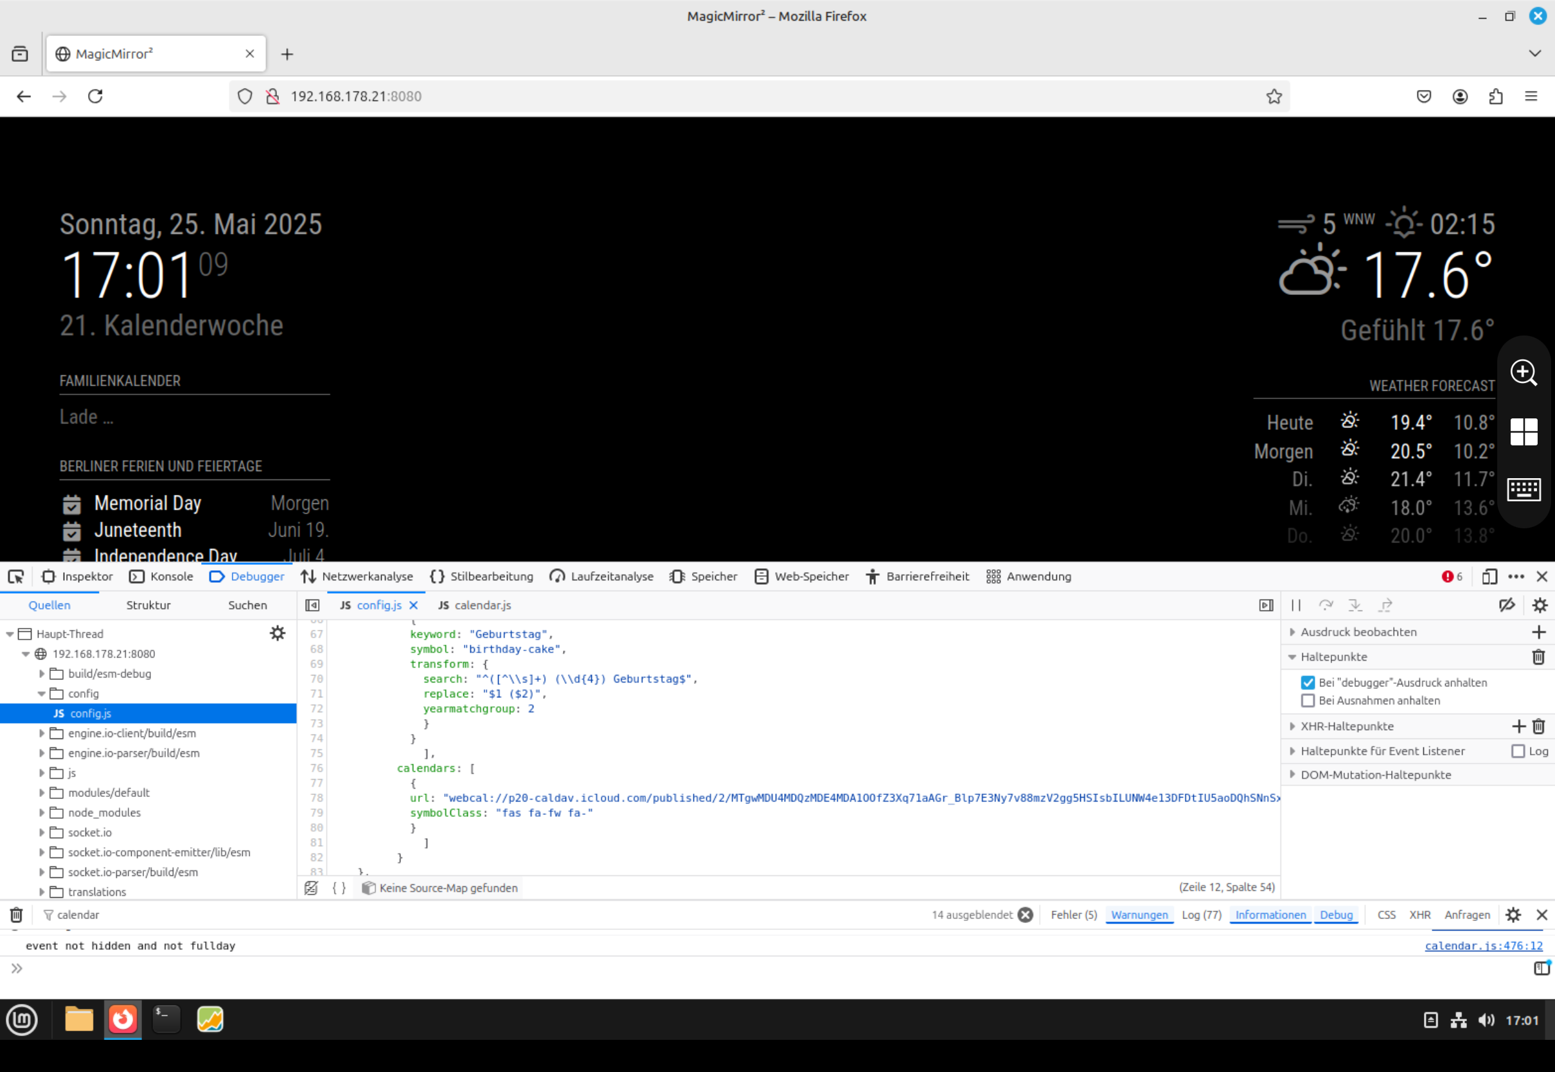This screenshot has width=1555, height=1072.
Task: Switch to the Konsole tab
Action: 161,576
